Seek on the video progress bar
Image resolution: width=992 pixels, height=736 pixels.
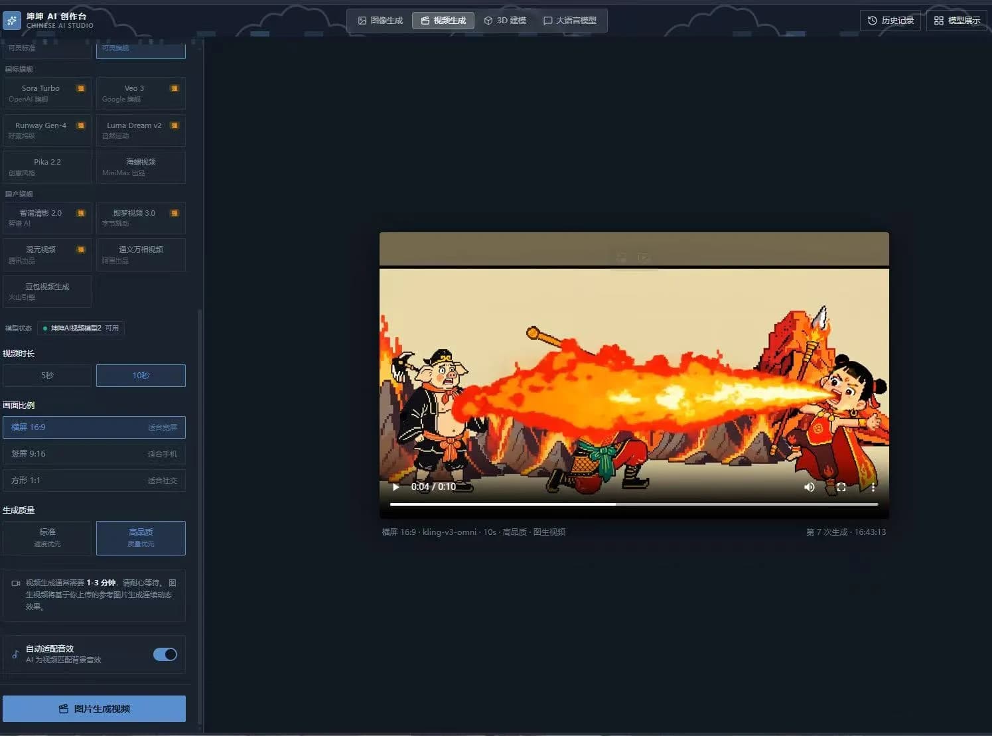click(x=634, y=504)
